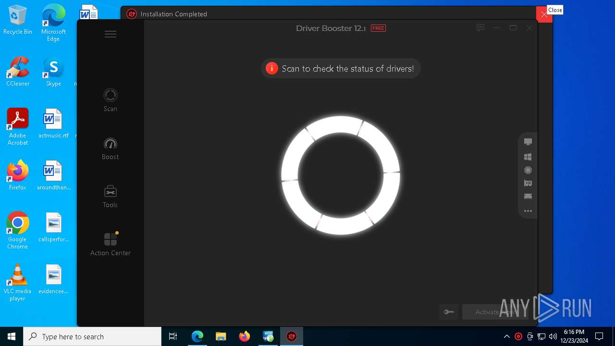The image size is (615, 346).
Task: Click Driver Booster taskbar icon
Action: tap(292, 336)
